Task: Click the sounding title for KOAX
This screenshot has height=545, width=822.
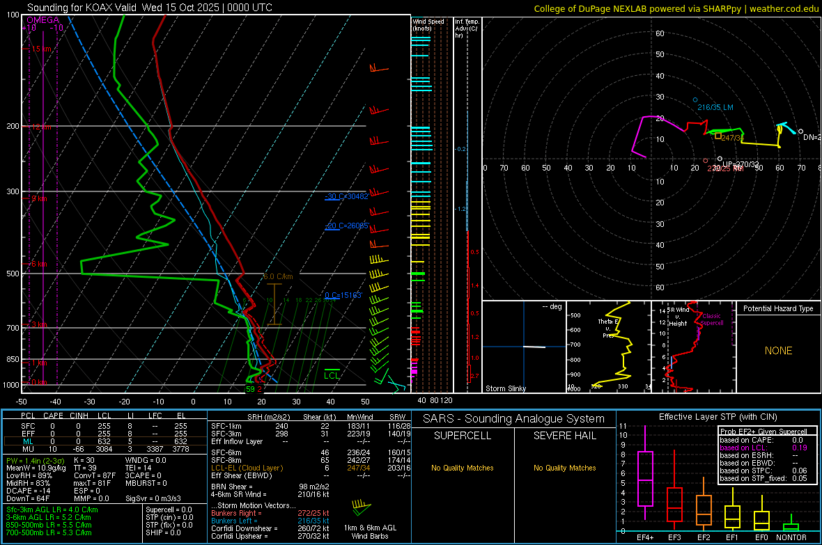Action: [149, 8]
